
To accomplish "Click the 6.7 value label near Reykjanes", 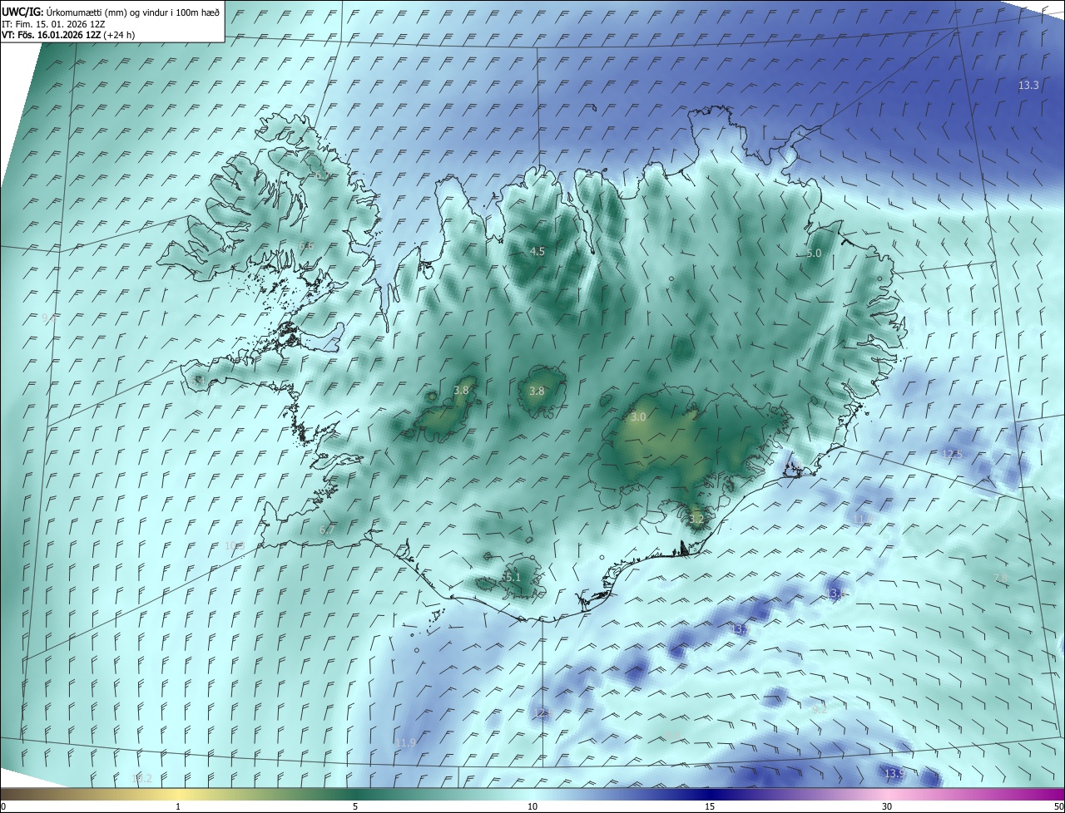I will pyautogui.click(x=327, y=530).
